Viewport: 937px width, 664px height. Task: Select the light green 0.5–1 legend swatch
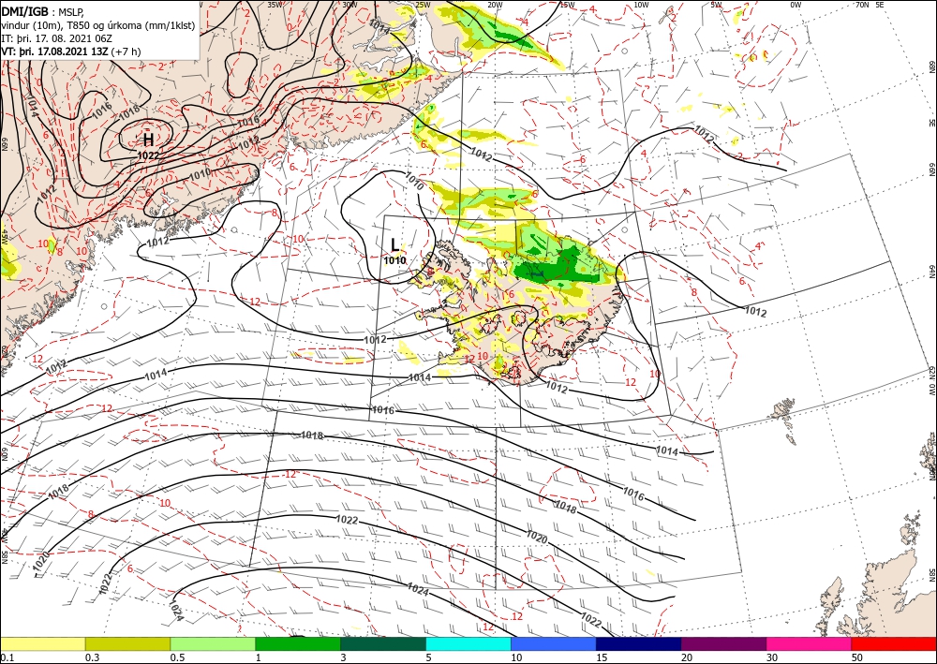[x=213, y=644]
